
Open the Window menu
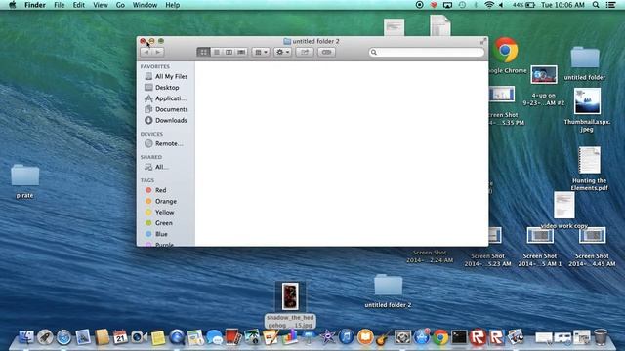[145, 5]
